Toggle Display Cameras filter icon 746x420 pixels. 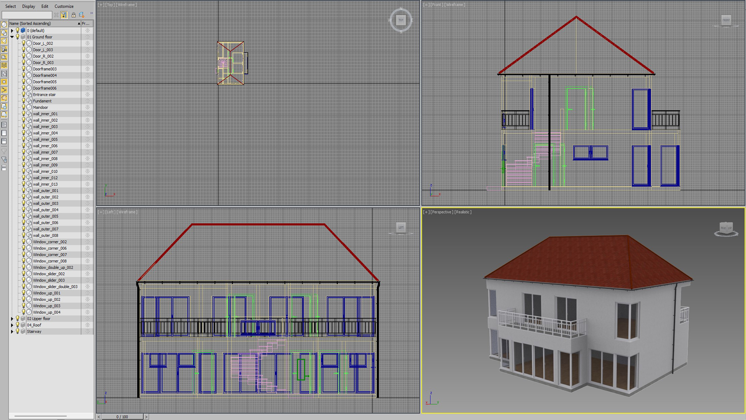tap(4, 49)
